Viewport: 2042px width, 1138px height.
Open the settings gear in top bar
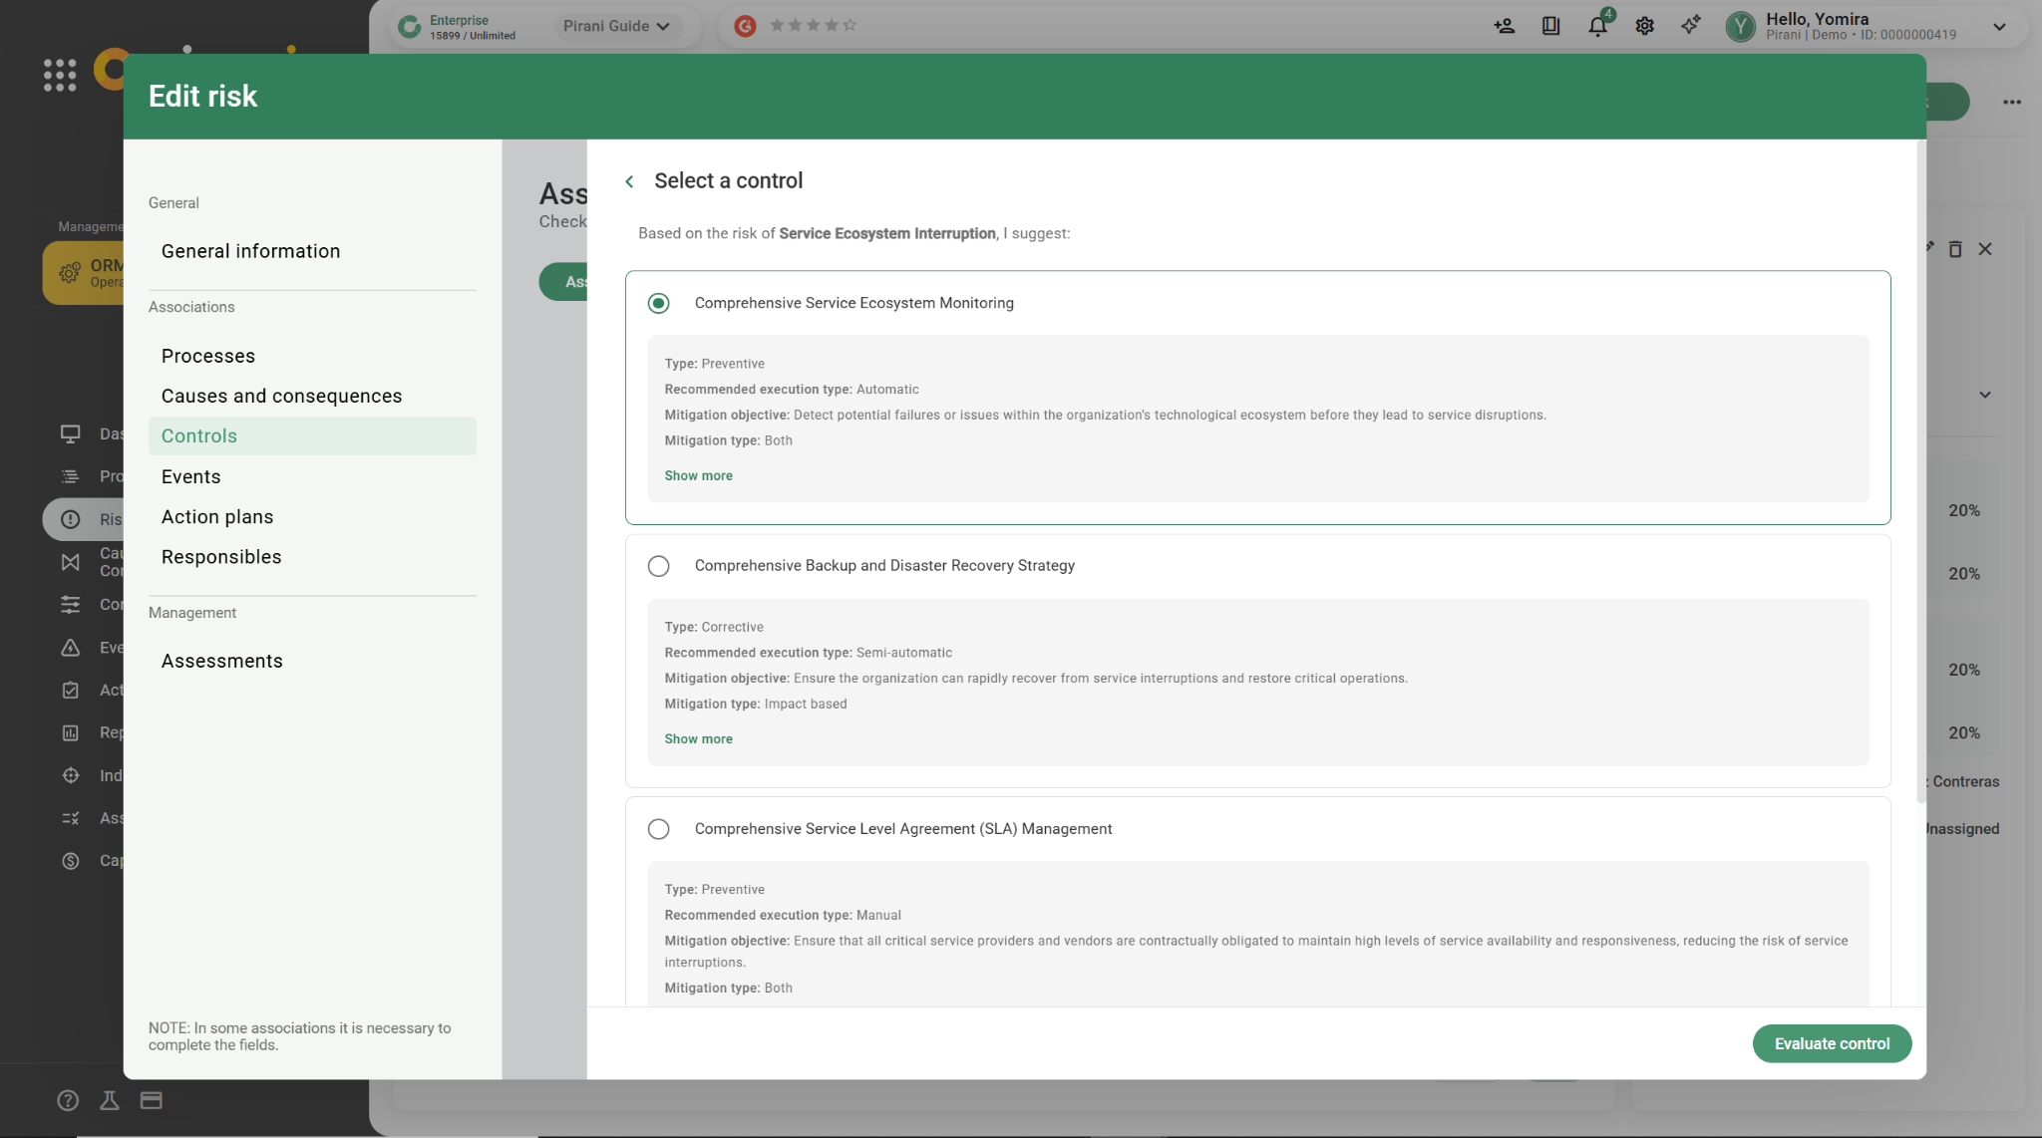(1644, 26)
